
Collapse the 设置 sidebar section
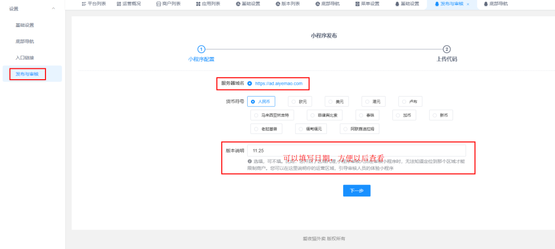coord(53,9)
